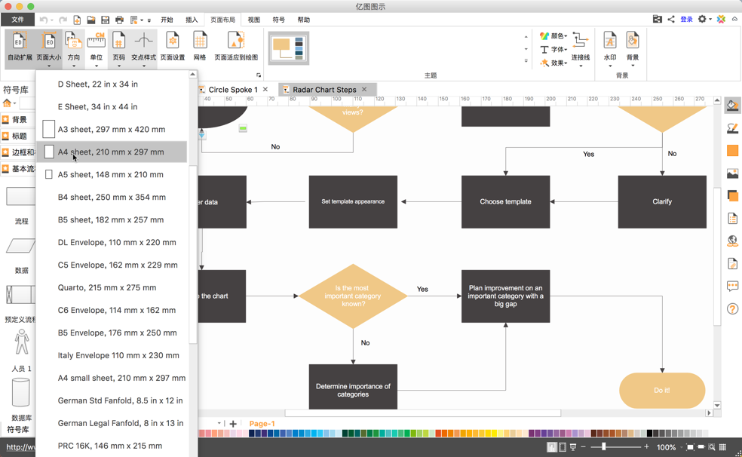
Task: Switch to the 视图 ribbon tab
Action: click(256, 20)
